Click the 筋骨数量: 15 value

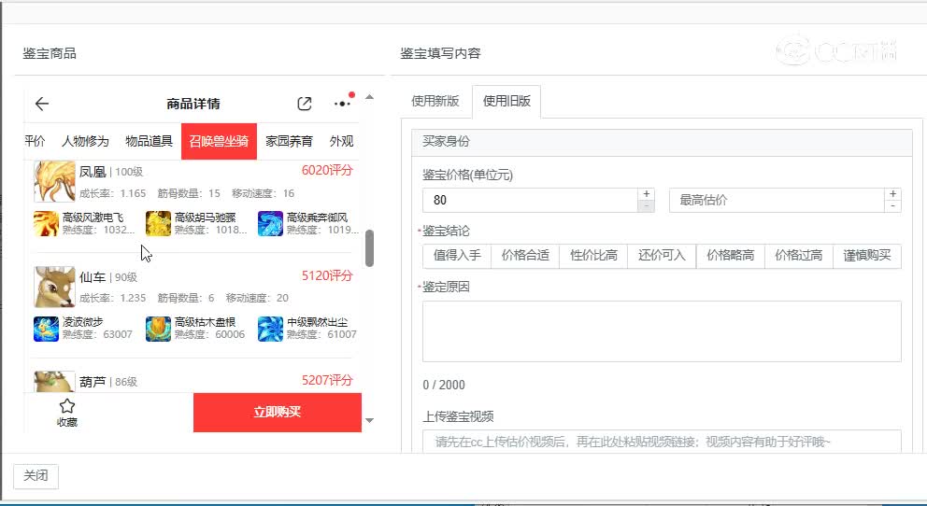189,193
